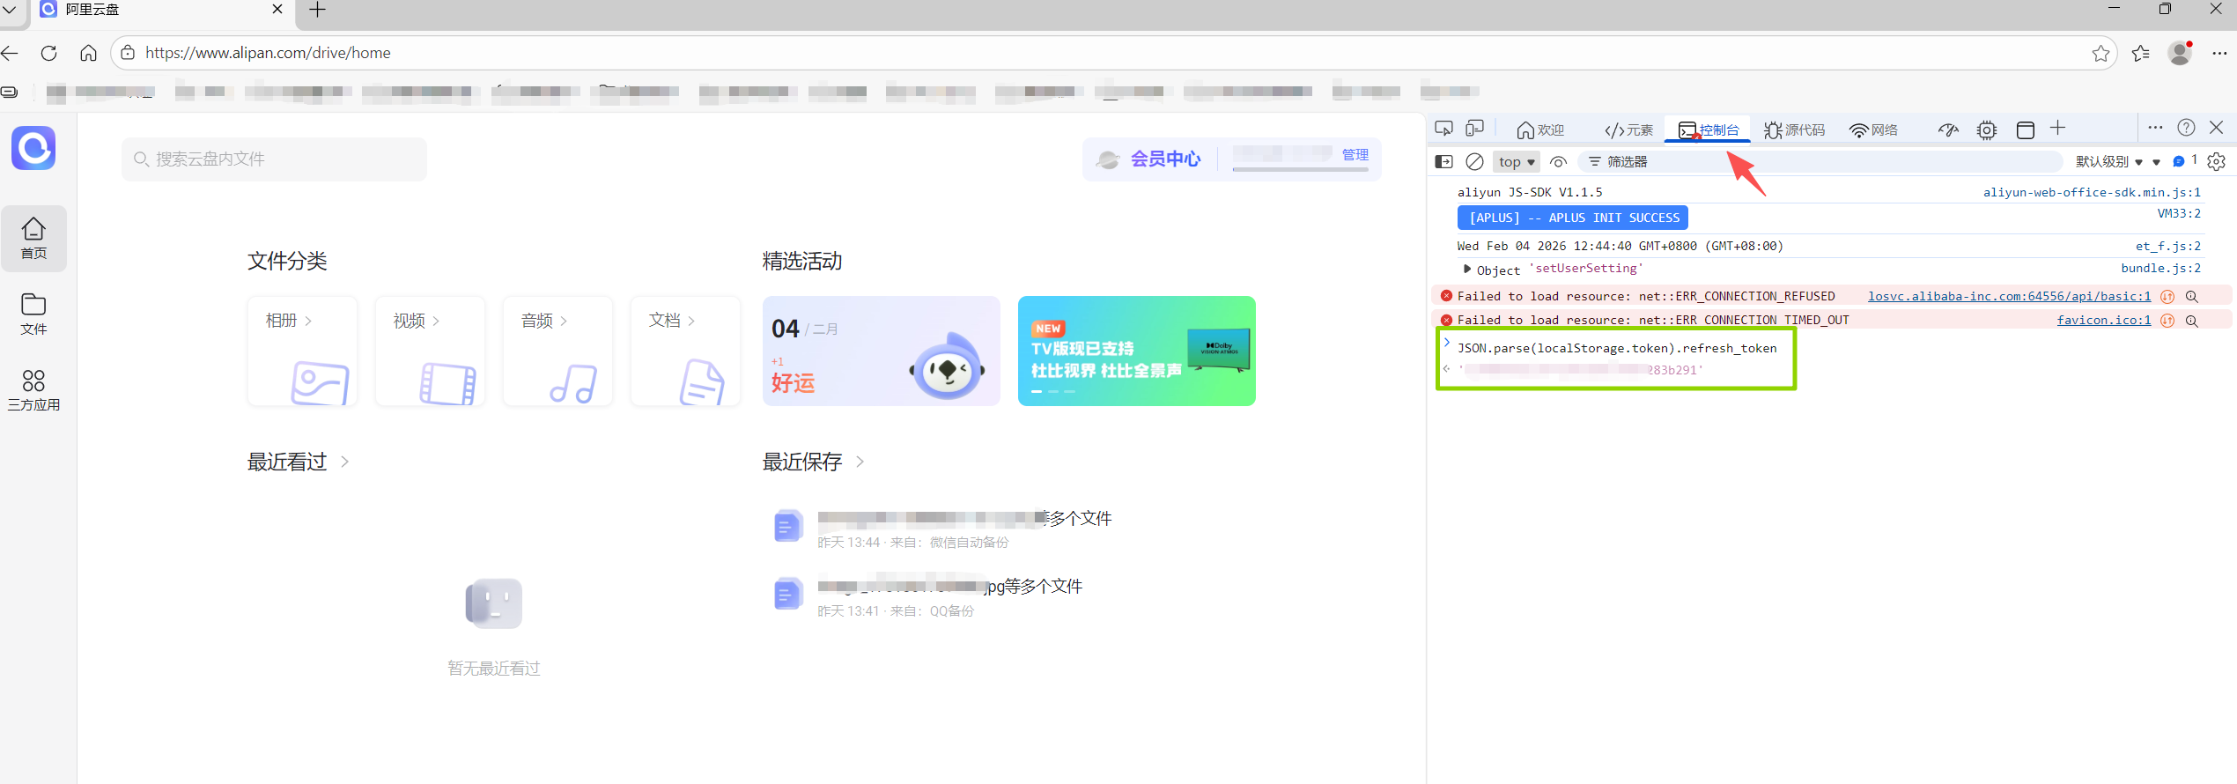Screen dimensions: 2237x784
Task: Open DevTools customize three-dots menu
Action: 2155,128
